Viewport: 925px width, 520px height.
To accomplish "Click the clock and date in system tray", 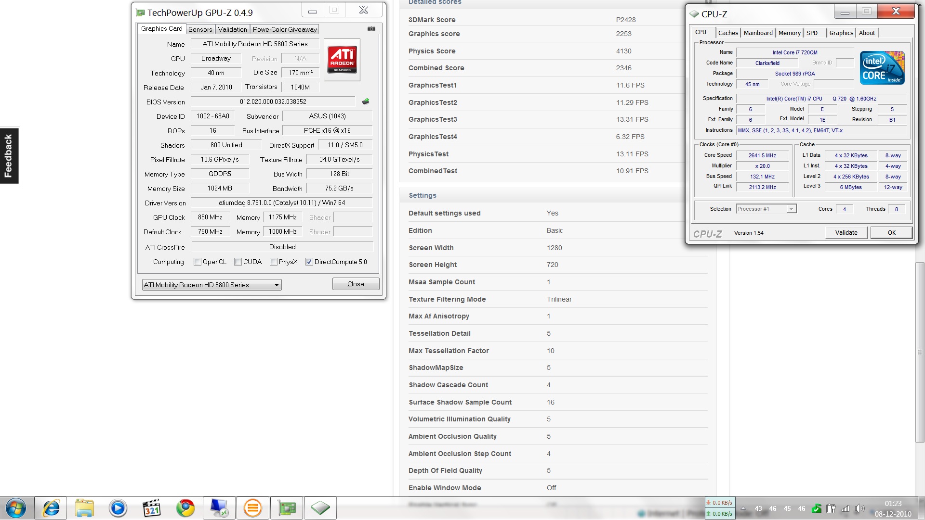I will coord(893,508).
